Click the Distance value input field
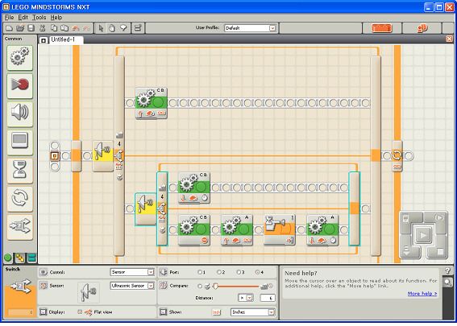The width and height of the screenshot is (457, 326). [x=268, y=298]
